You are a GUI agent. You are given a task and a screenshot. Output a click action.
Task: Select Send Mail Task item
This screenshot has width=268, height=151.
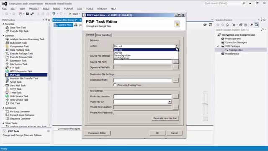(18, 86)
